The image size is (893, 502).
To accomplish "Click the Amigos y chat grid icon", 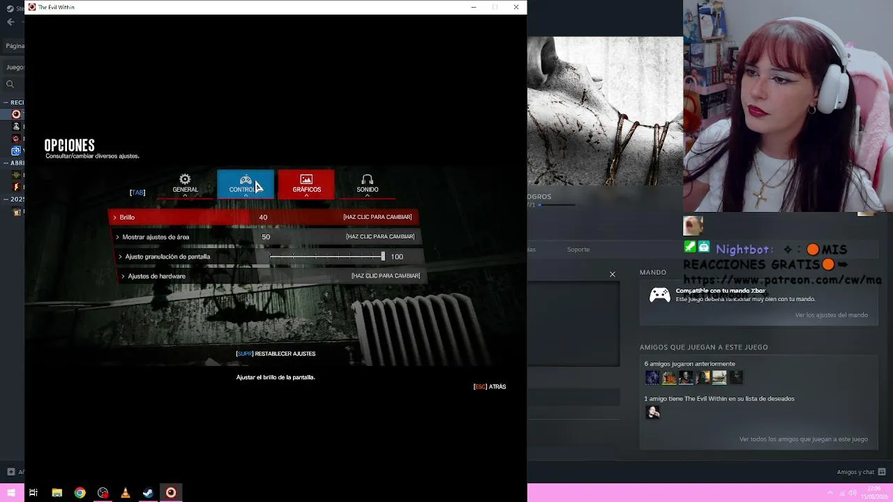I will (882, 472).
